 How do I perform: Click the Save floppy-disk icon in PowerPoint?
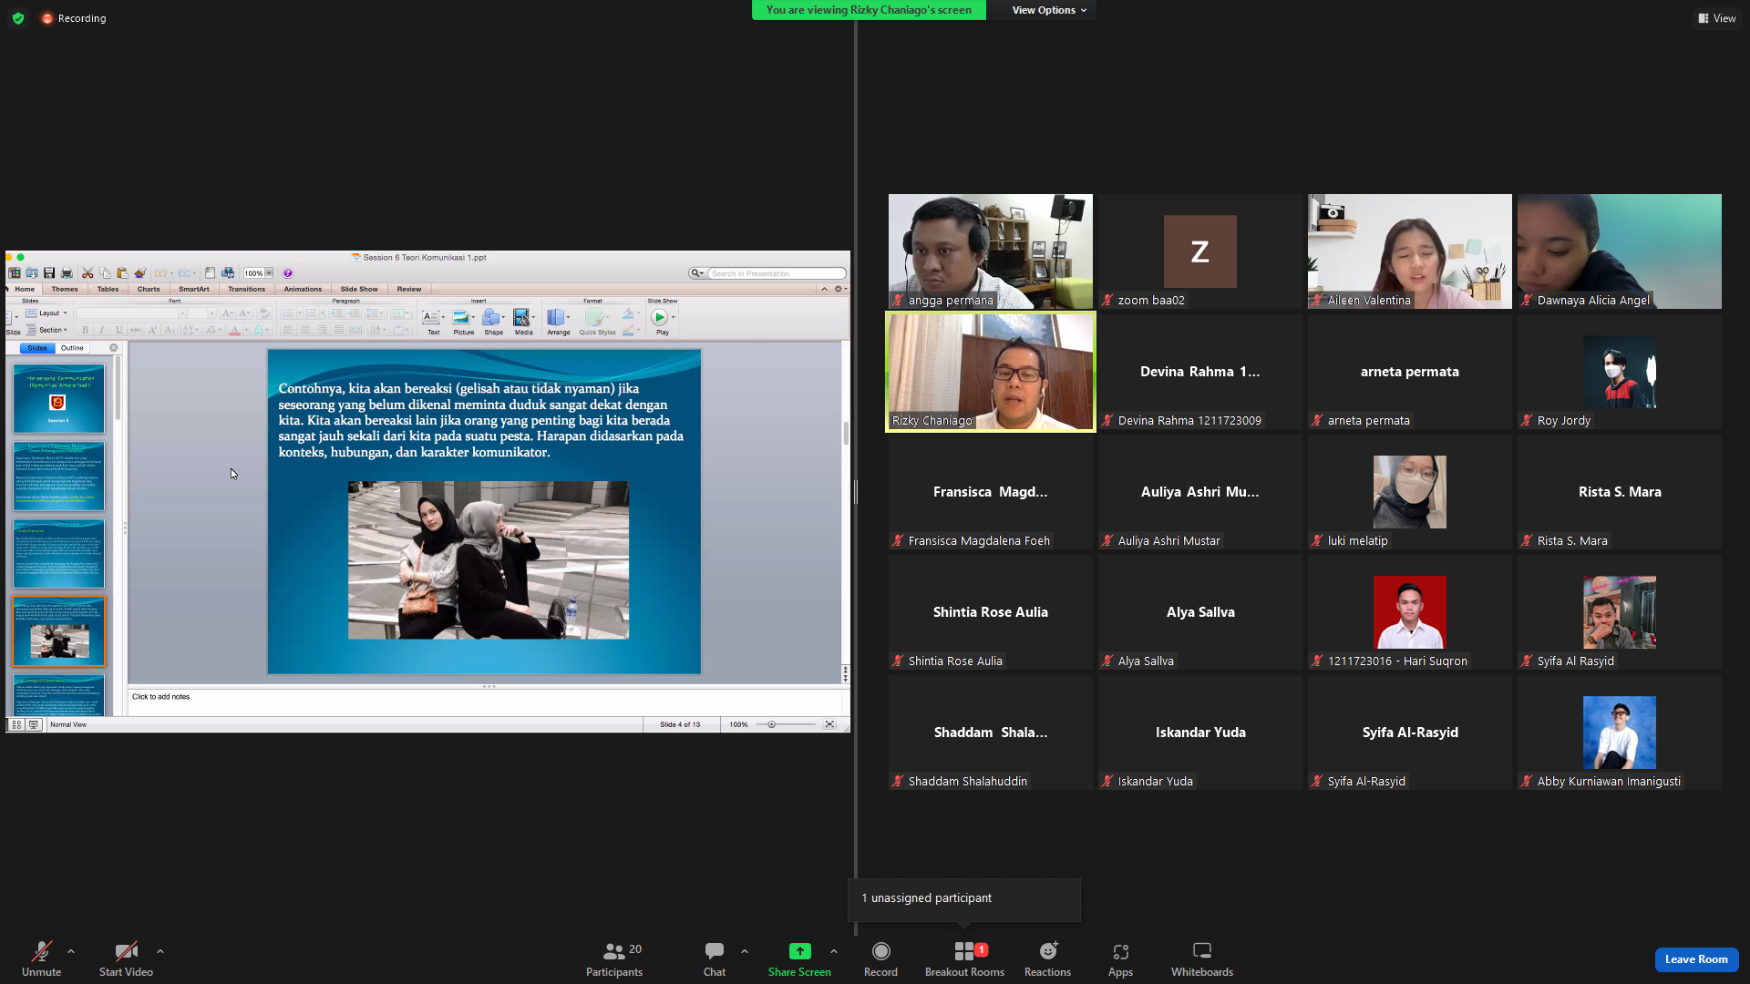(49, 273)
